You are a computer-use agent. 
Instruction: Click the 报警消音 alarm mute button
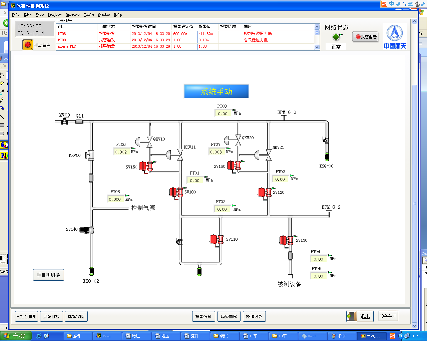[x=366, y=37]
